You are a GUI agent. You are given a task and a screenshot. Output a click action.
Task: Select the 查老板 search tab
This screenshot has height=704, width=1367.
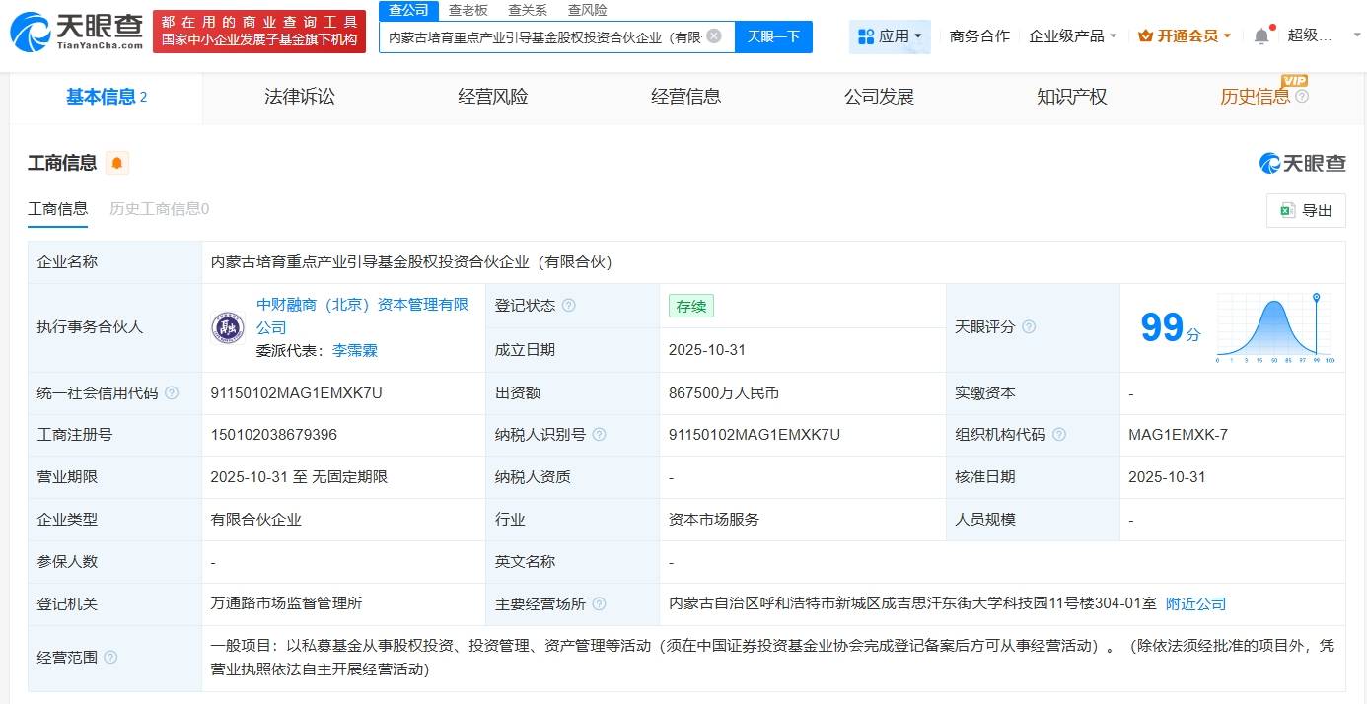(468, 10)
